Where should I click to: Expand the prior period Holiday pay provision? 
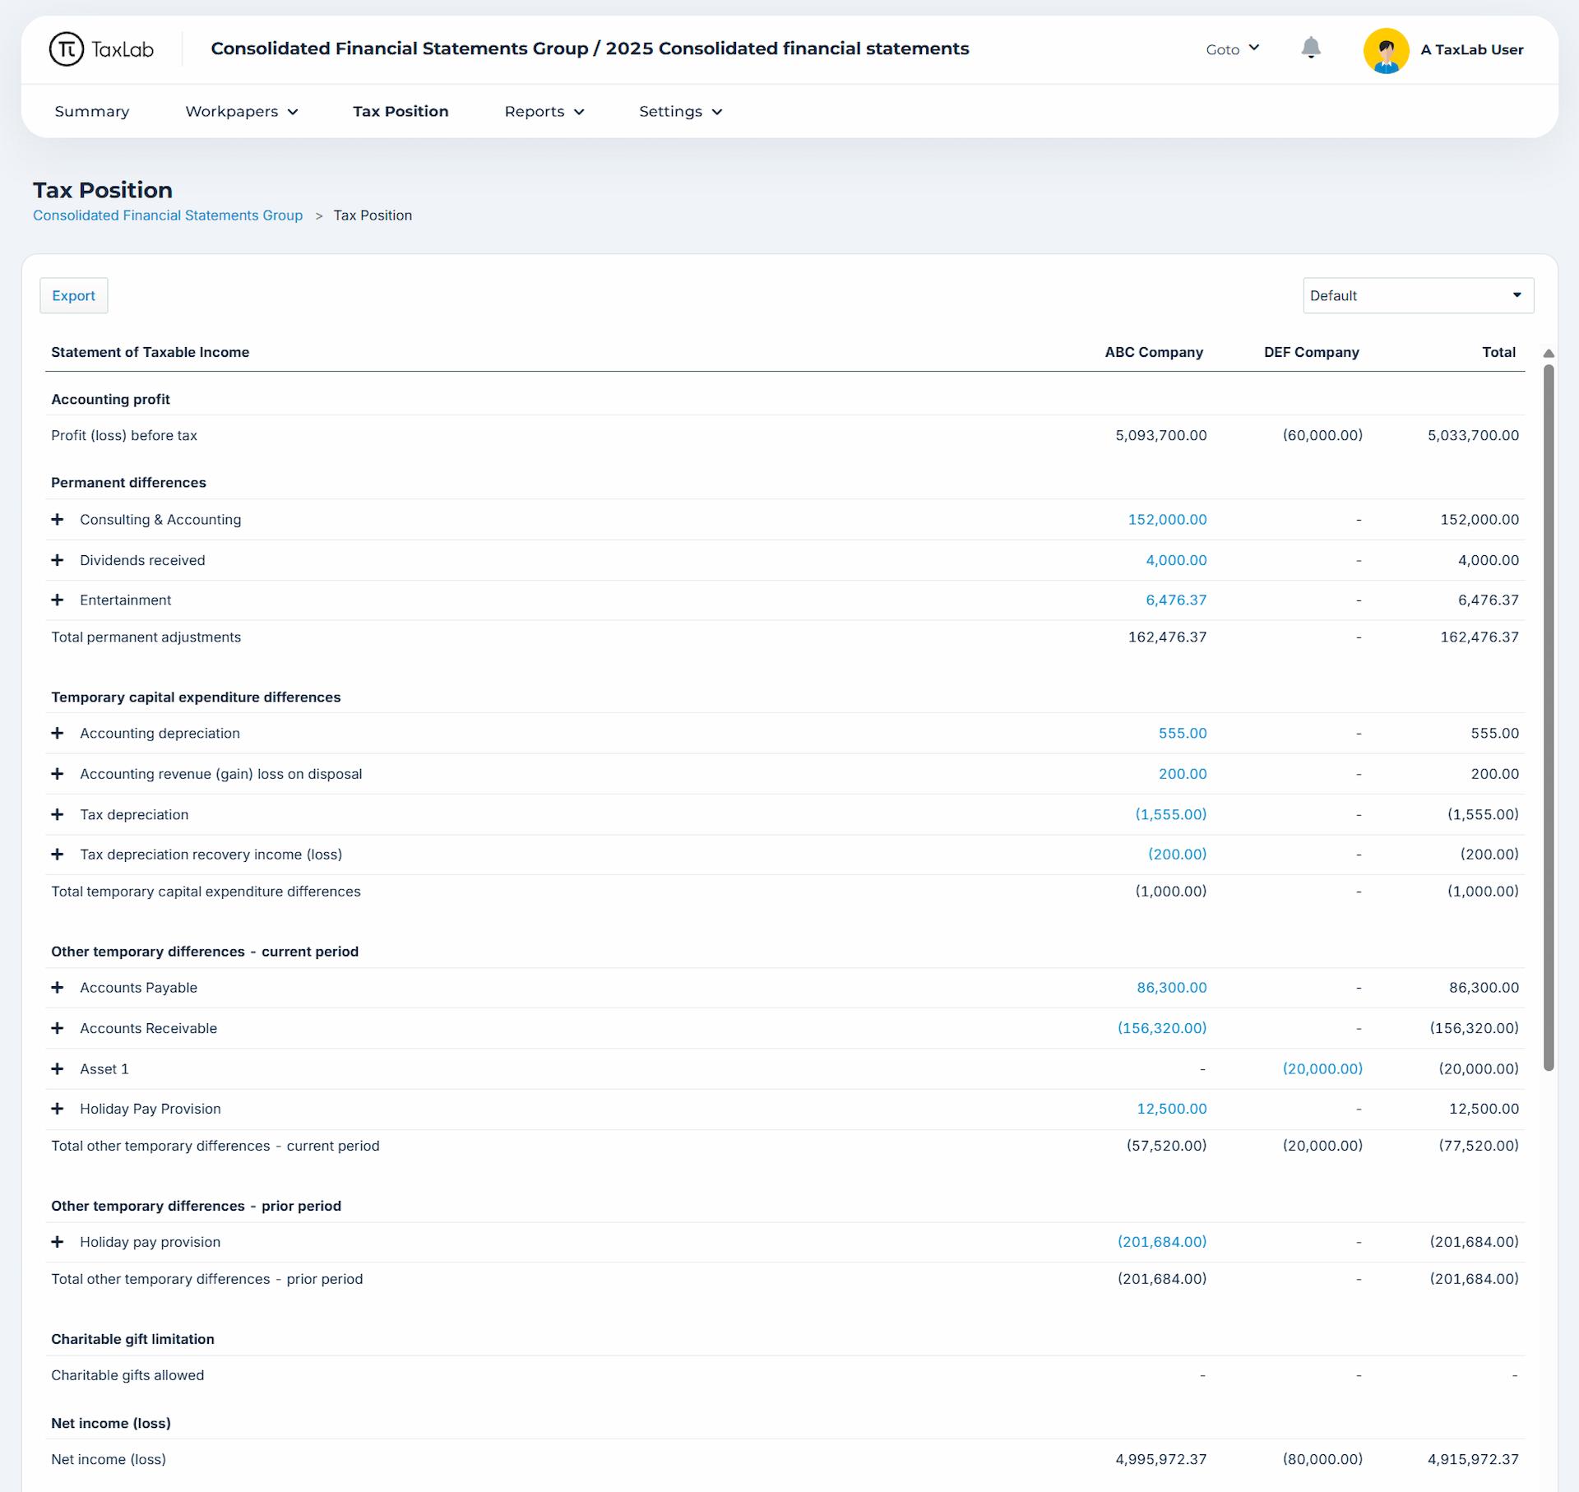tap(58, 1242)
